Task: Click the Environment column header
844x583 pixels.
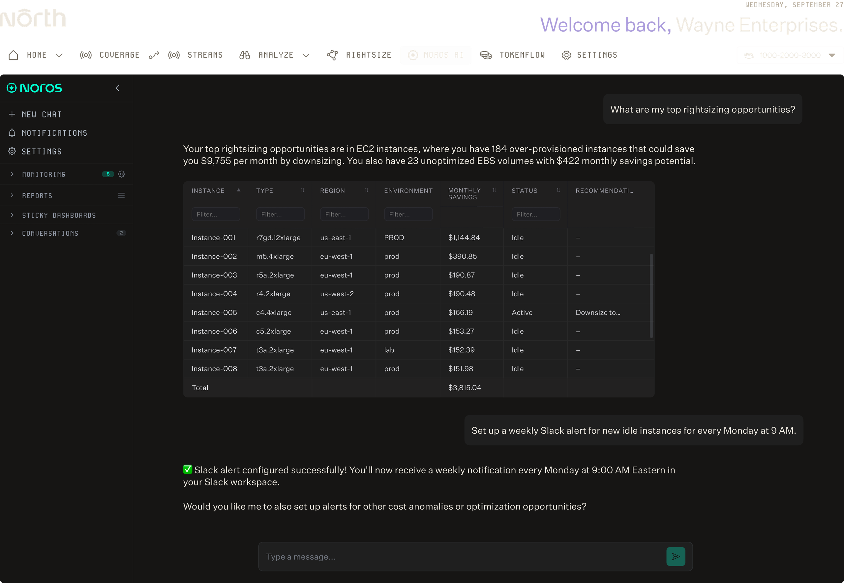Action: coord(408,191)
